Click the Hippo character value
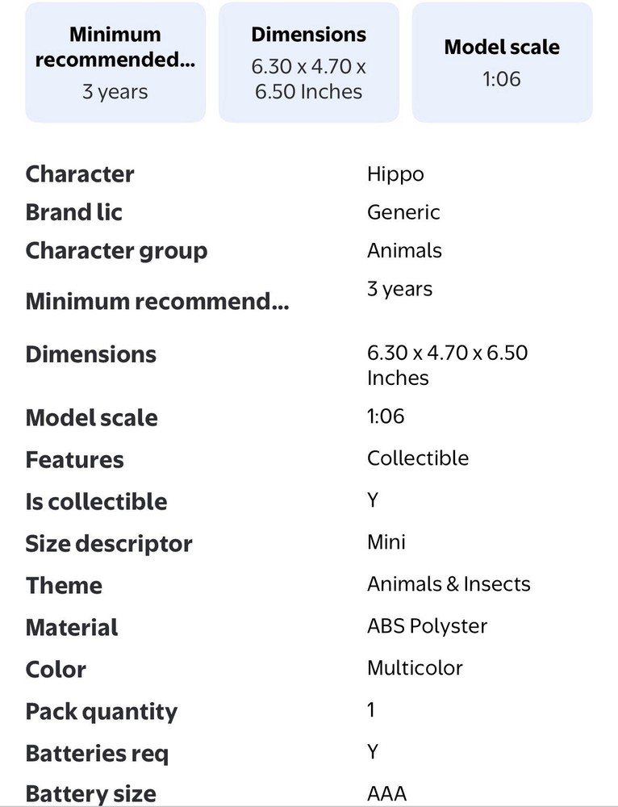 [x=395, y=174]
